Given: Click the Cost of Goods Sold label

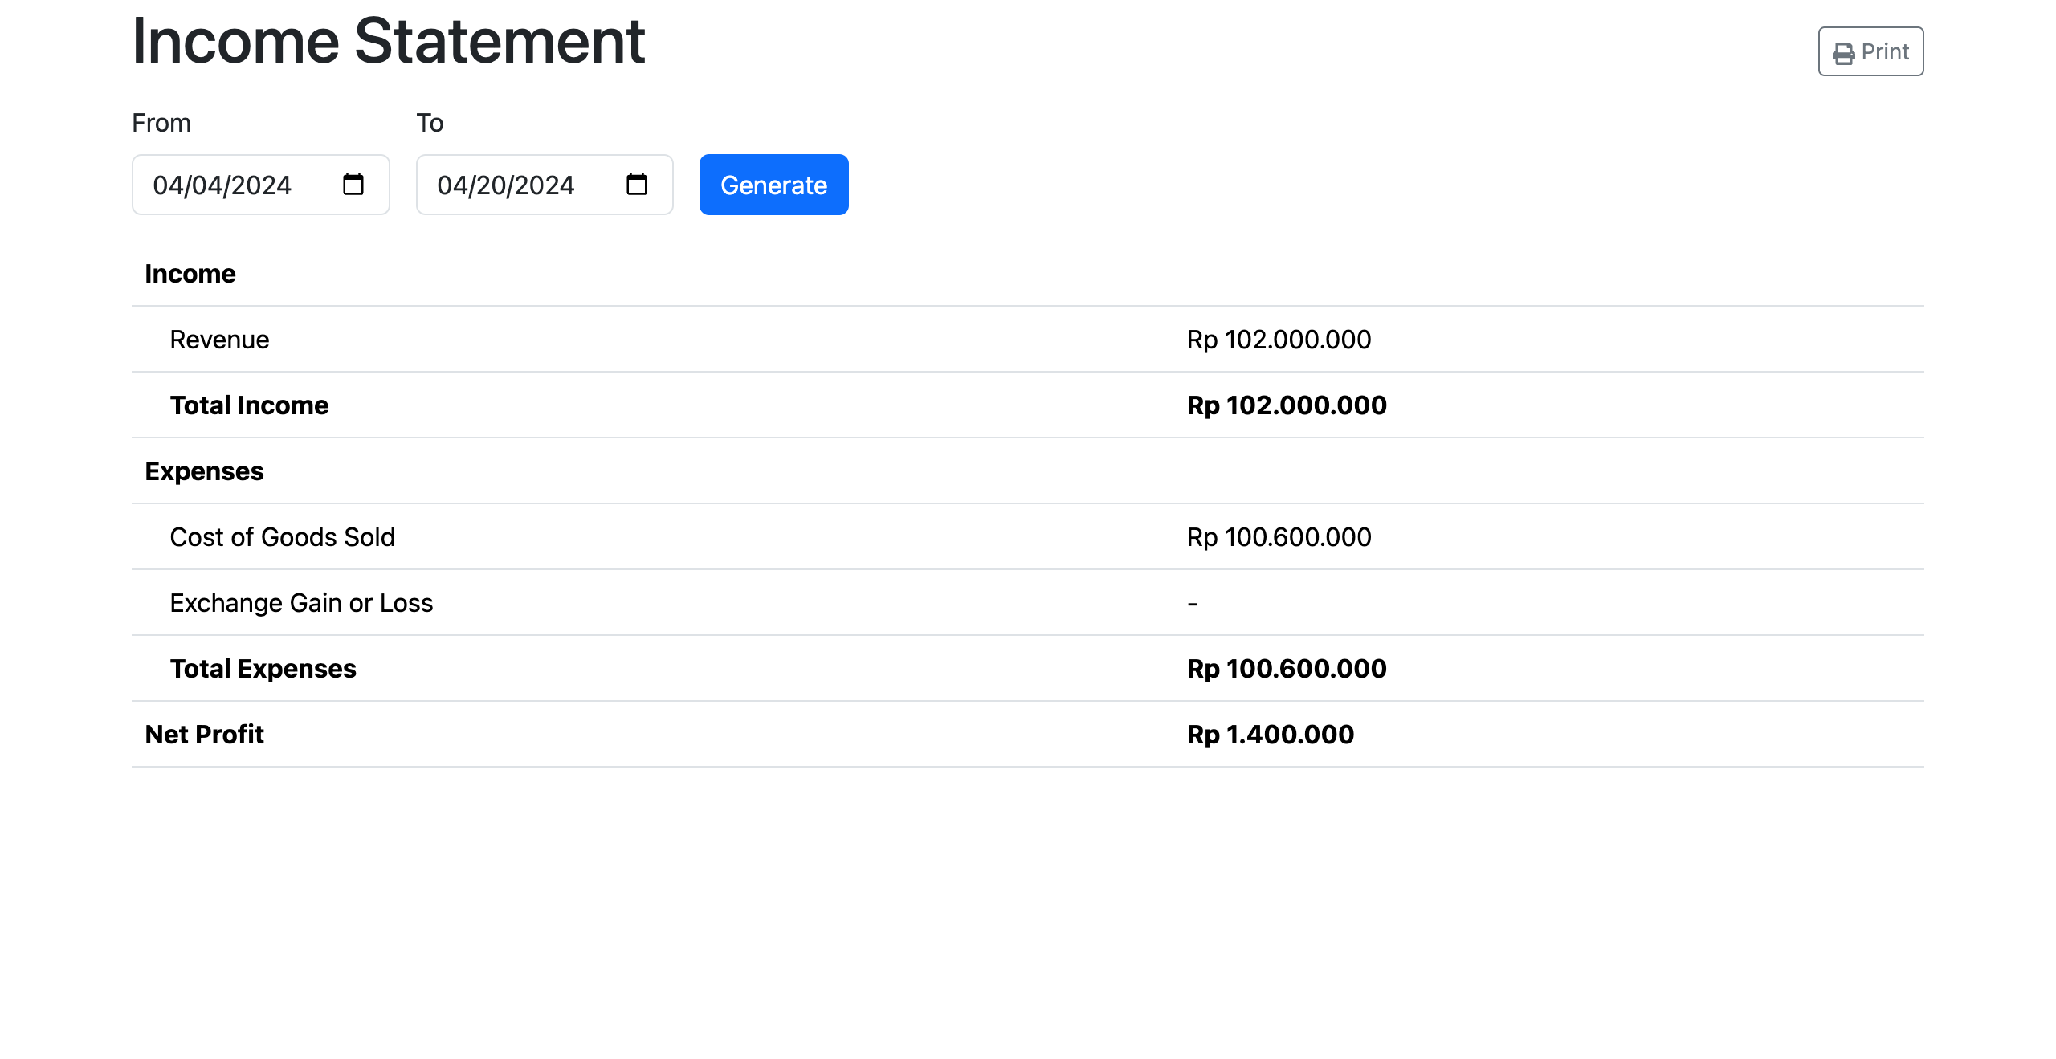Looking at the screenshot, I should point(282,537).
